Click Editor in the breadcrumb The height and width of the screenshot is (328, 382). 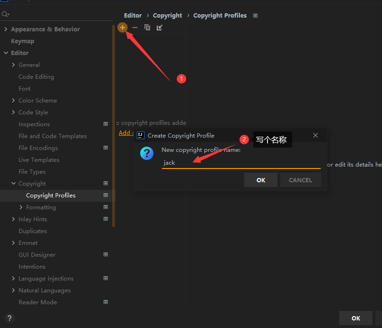click(133, 16)
